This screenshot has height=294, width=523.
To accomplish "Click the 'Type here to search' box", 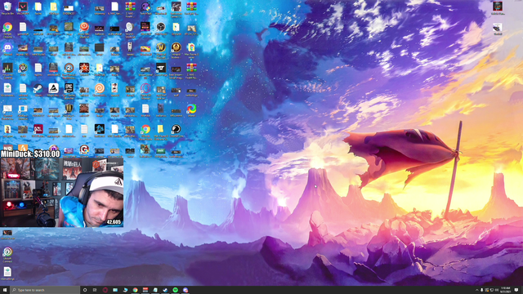I will (x=45, y=290).
